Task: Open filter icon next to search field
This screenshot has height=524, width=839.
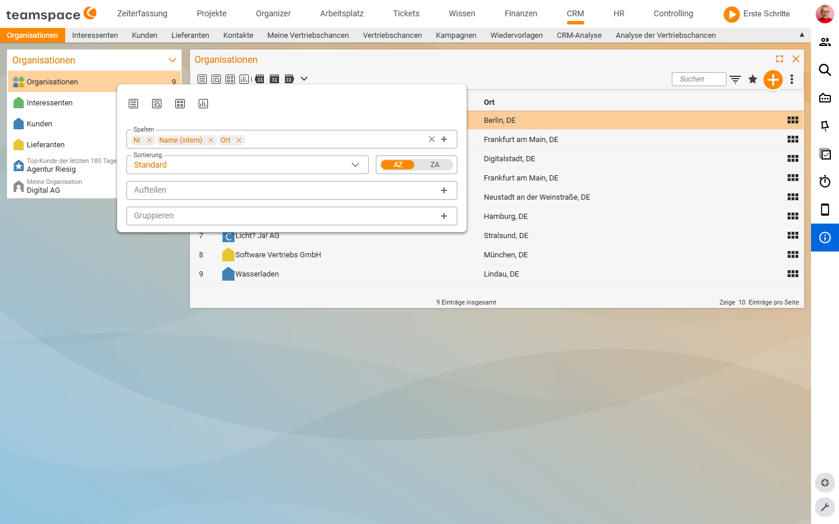Action: pyautogui.click(x=735, y=79)
